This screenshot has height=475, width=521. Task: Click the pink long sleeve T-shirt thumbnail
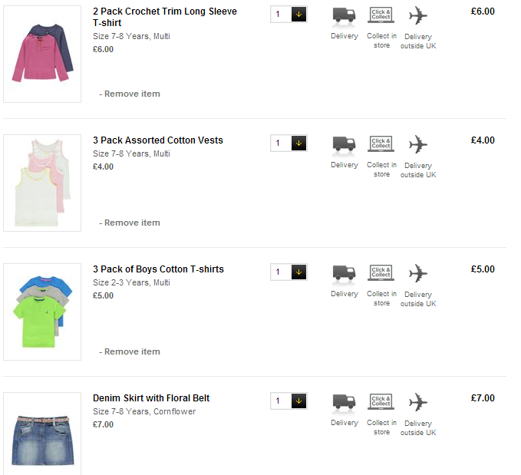pos(42,54)
